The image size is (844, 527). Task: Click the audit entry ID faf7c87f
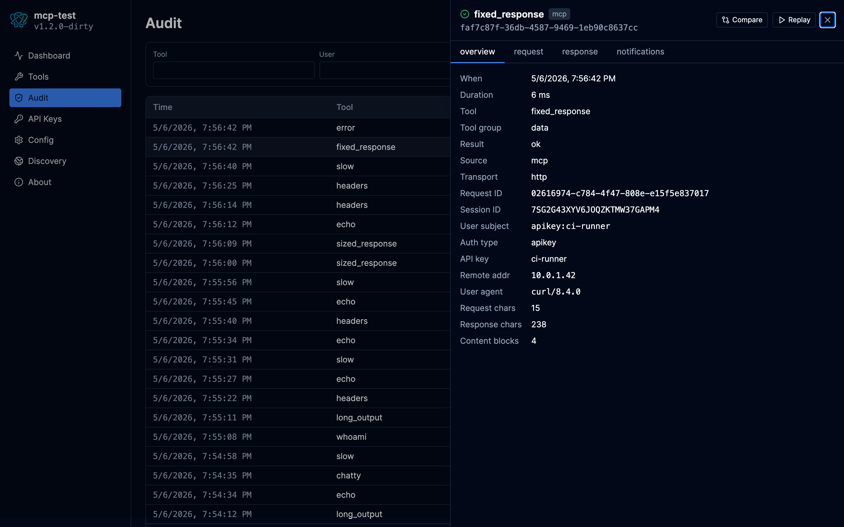[x=549, y=28]
